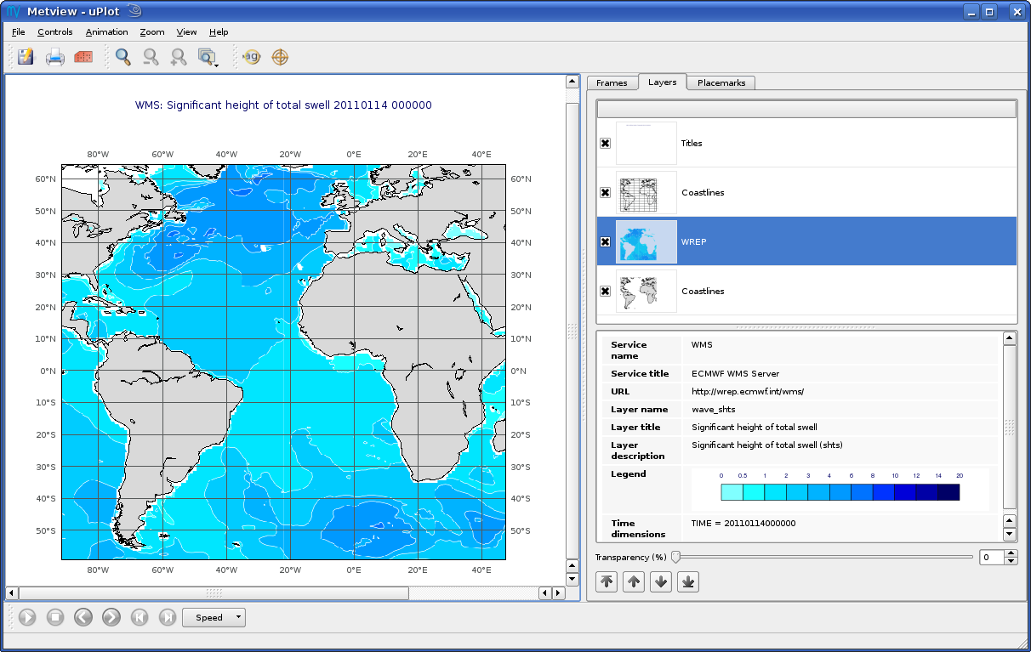Switch to the Placemarks tab
The width and height of the screenshot is (1031, 652).
721,82
